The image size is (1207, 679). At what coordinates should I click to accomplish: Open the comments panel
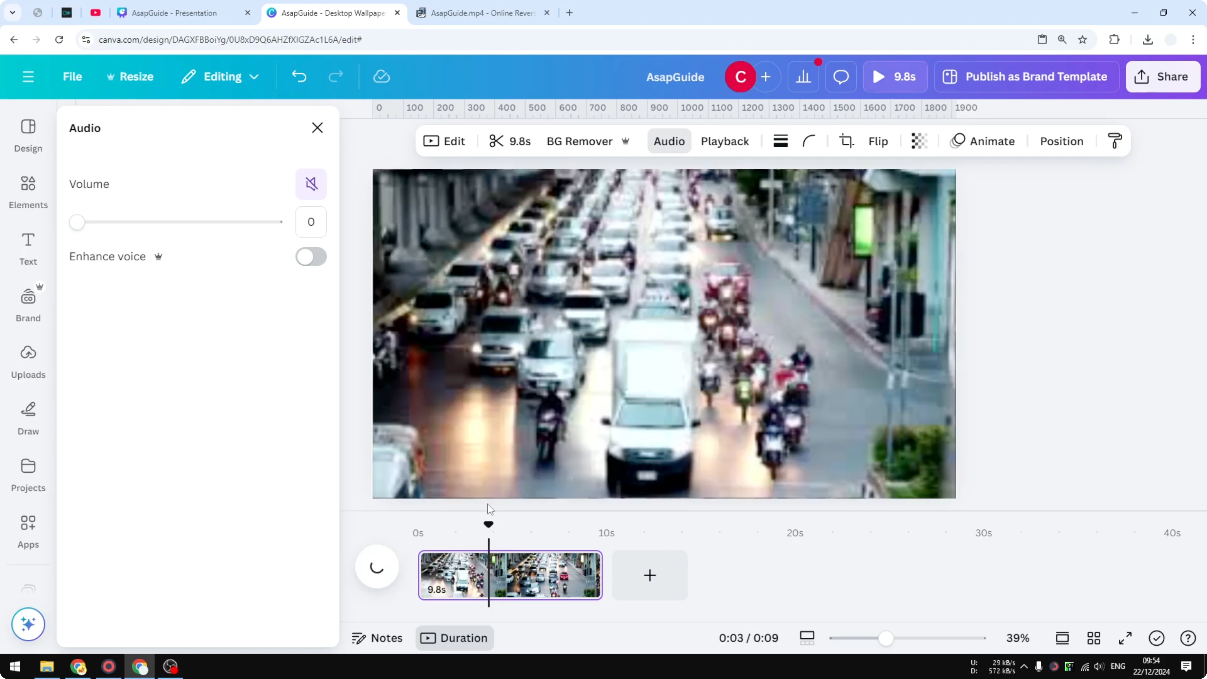click(840, 76)
